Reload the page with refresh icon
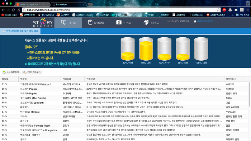Screen dimensions: 251x141 (14, 10)
